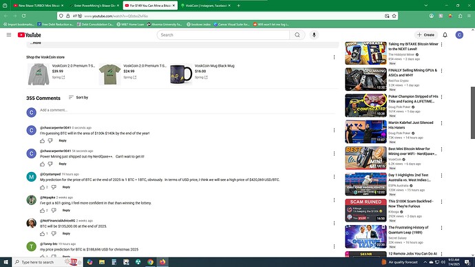475x267 pixels.
Task: Click the search magnifier button
Action: [x=297, y=35]
